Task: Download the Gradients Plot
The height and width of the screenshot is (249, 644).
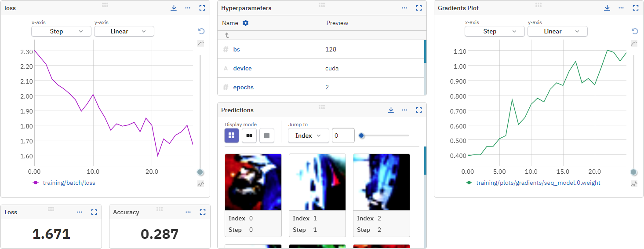Action: (x=607, y=8)
